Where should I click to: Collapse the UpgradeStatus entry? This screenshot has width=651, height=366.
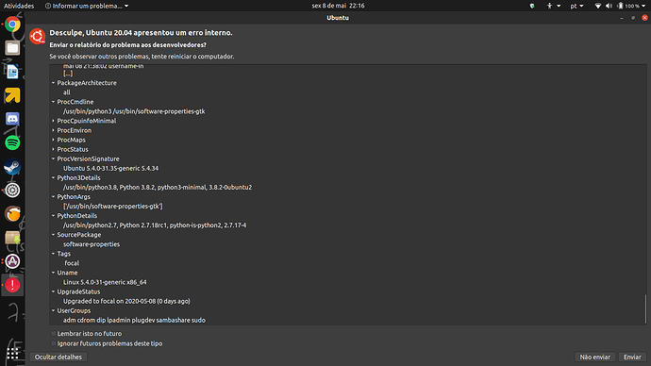(x=53, y=291)
